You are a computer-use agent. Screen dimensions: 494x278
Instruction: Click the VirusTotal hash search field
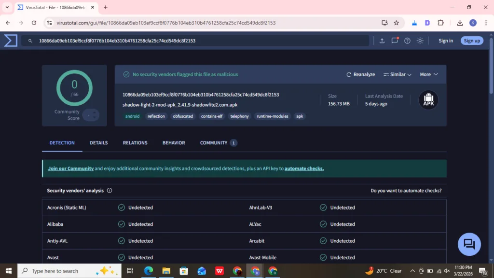coord(195,41)
